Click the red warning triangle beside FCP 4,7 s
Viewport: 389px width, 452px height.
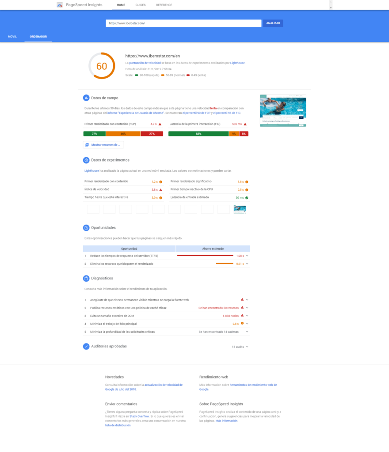click(x=160, y=124)
